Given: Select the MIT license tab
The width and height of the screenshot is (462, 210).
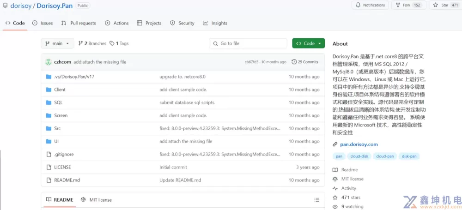Looking at the screenshot, I should (97, 200).
